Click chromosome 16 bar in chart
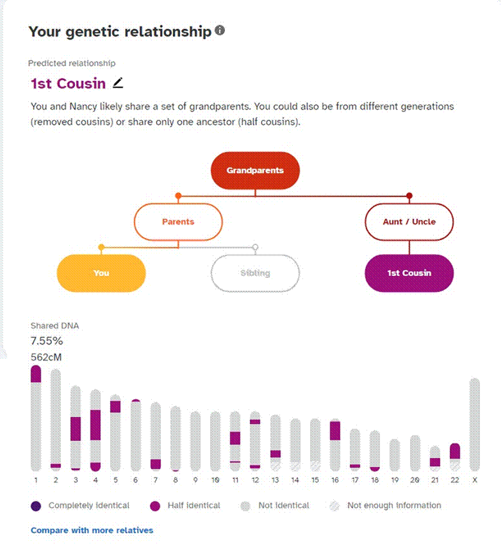The image size is (503, 546). click(x=335, y=445)
